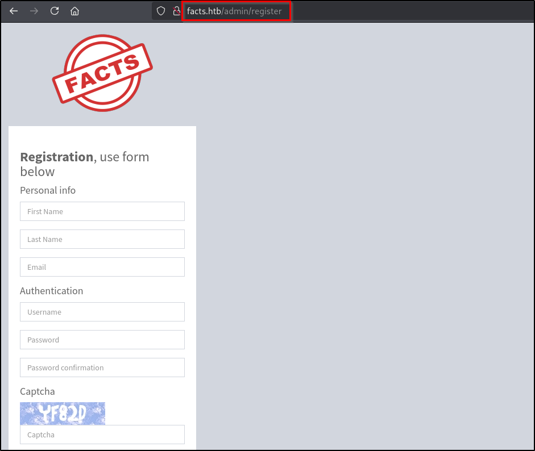Go back using the browser back arrow

14,11
